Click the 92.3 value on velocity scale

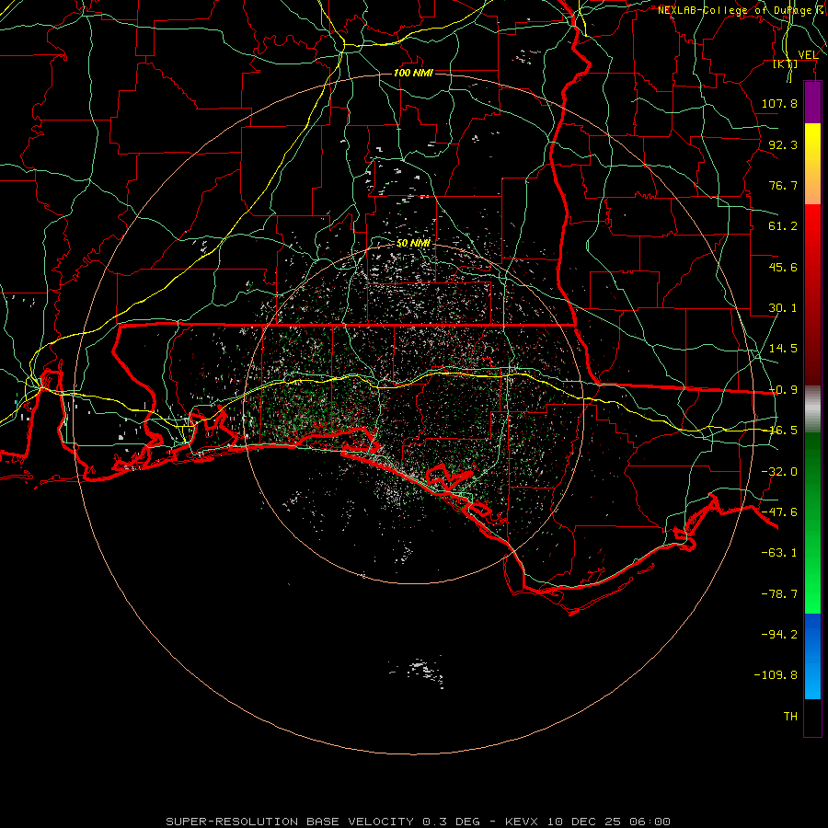coord(783,144)
